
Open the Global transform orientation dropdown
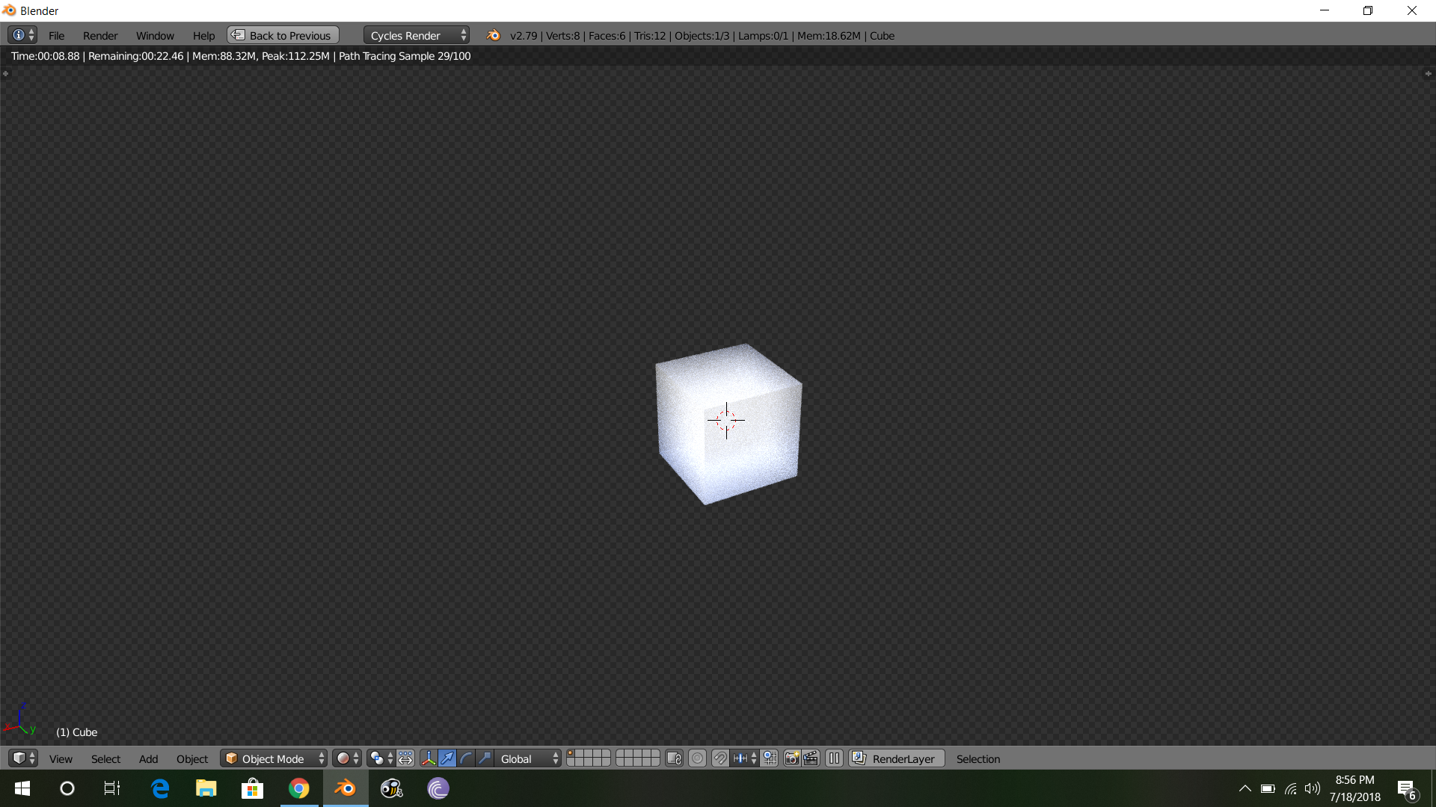coord(528,758)
